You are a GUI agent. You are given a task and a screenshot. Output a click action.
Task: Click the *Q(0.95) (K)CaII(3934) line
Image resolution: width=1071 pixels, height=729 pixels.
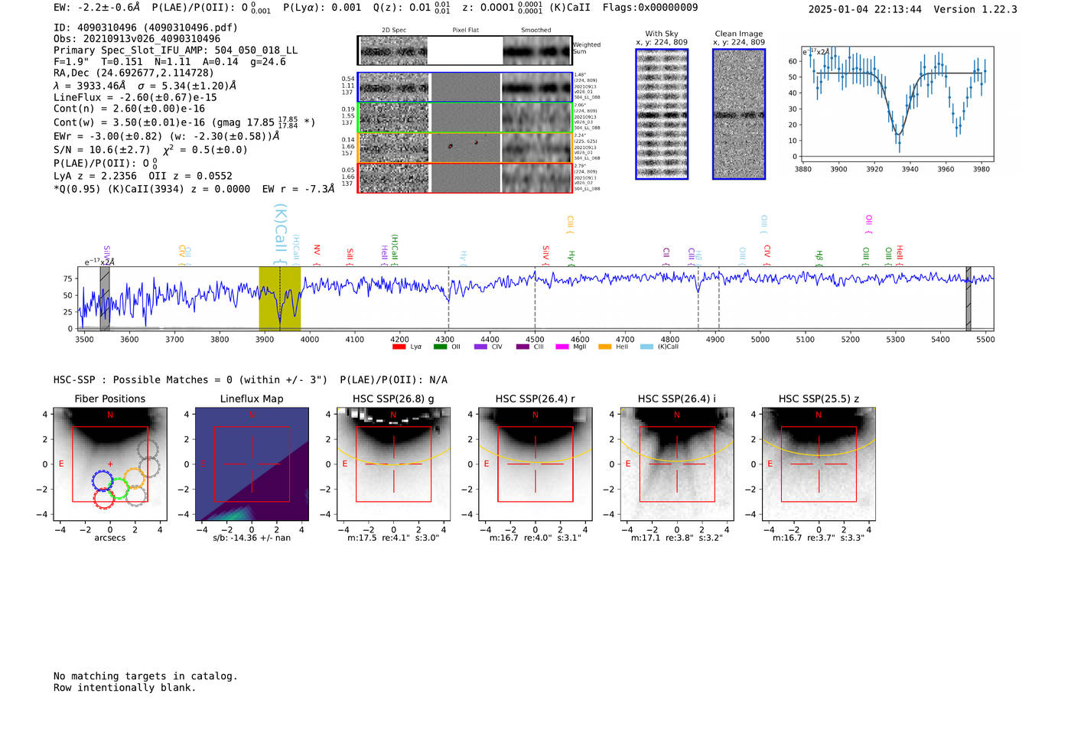point(194,189)
